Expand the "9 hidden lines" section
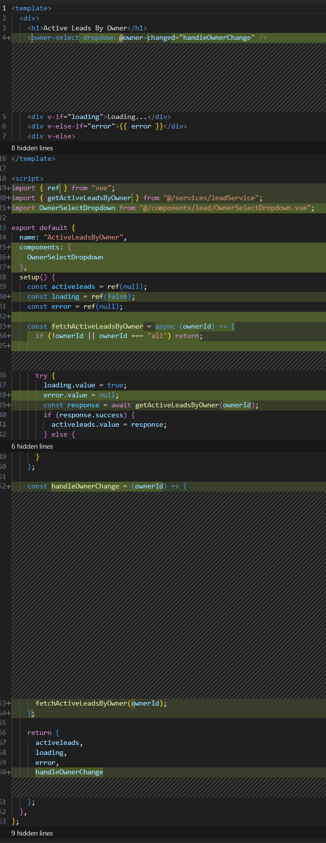This screenshot has height=843, width=326. 32,833
